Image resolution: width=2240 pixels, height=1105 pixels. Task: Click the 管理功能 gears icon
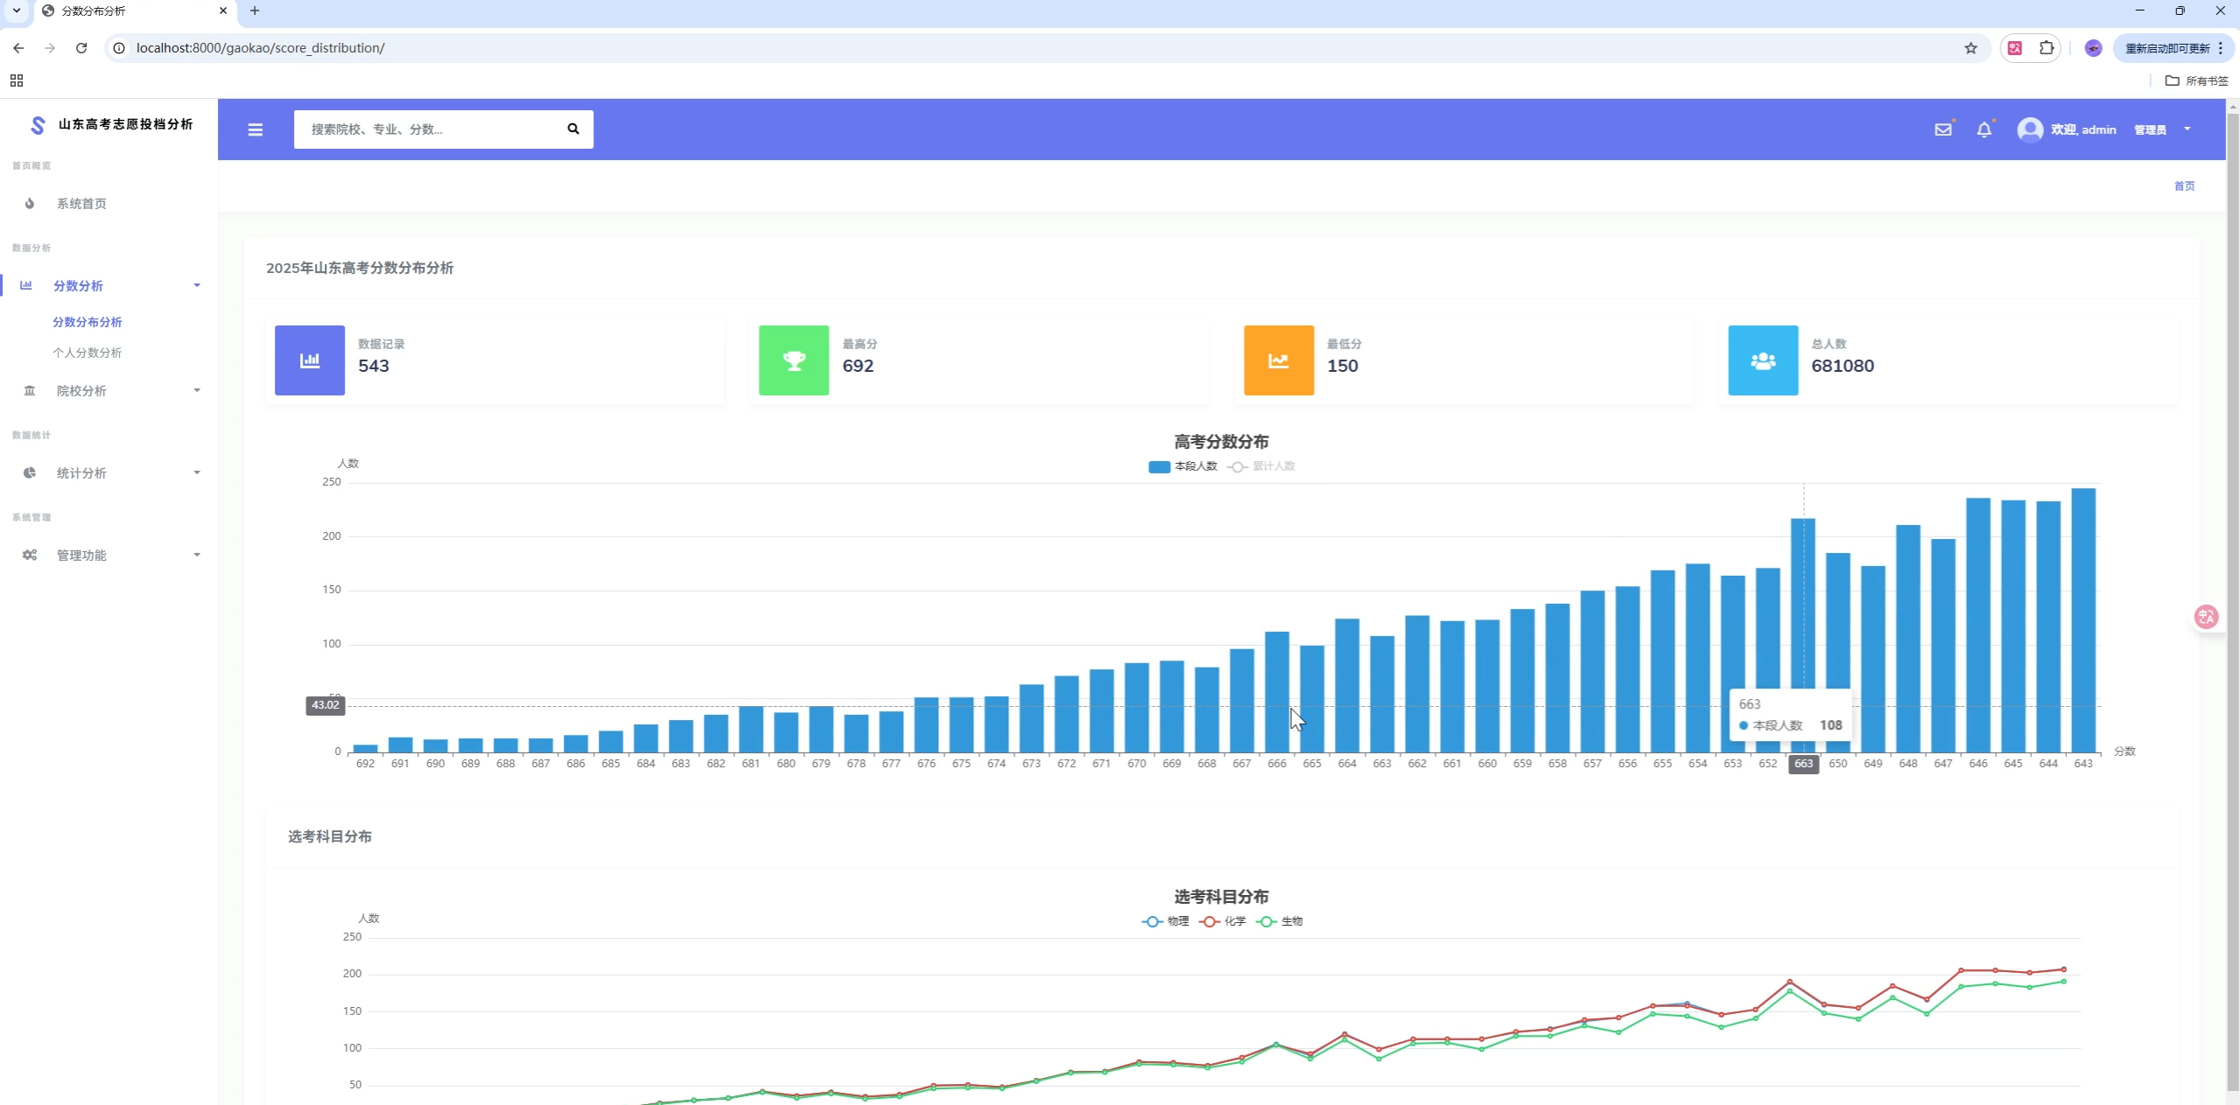pos(30,555)
